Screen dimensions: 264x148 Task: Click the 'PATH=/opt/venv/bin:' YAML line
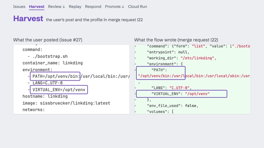point(56,76)
